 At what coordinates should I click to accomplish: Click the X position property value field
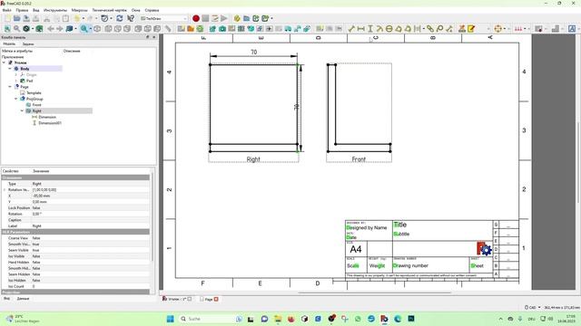coord(91,196)
